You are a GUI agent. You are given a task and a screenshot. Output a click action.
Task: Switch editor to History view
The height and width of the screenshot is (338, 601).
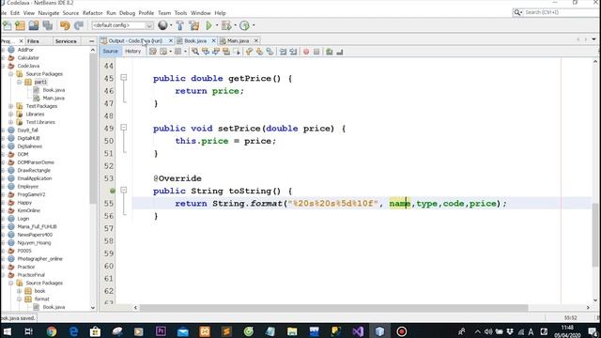(x=133, y=52)
